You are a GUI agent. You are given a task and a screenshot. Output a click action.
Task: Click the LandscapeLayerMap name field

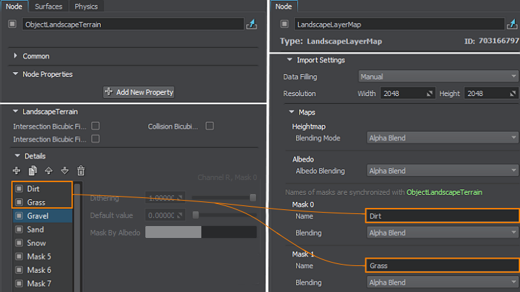399,24
